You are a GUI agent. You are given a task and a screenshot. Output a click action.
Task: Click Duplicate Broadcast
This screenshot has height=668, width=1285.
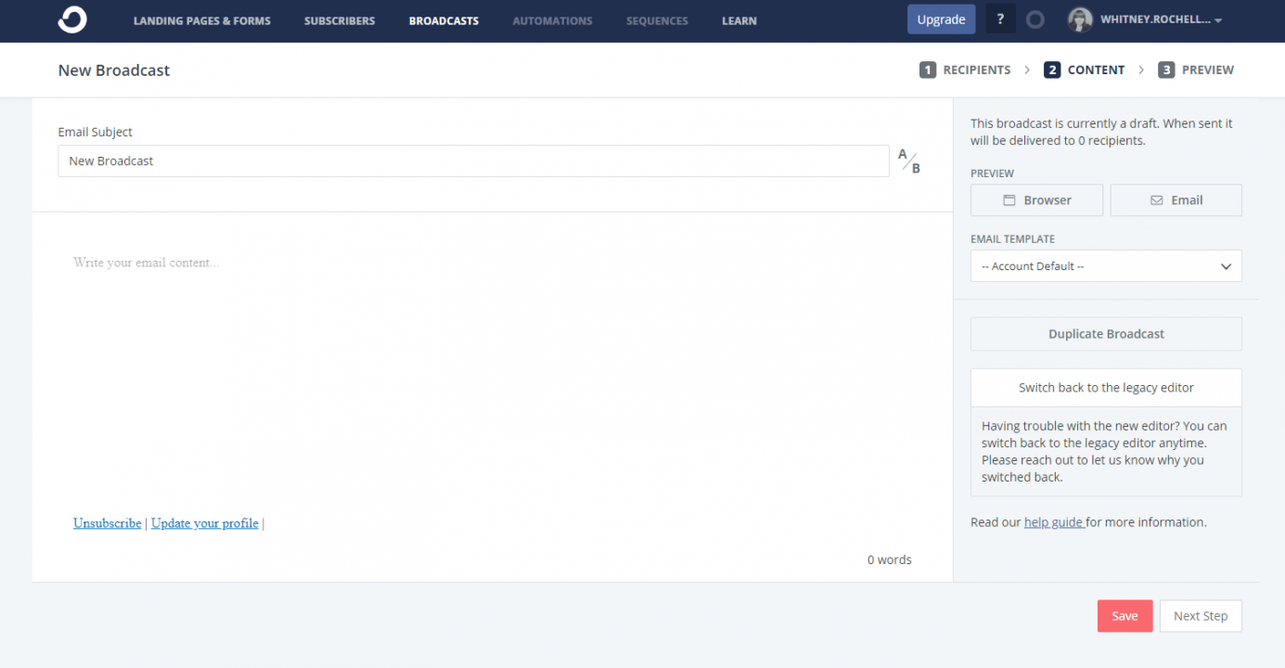pos(1106,334)
